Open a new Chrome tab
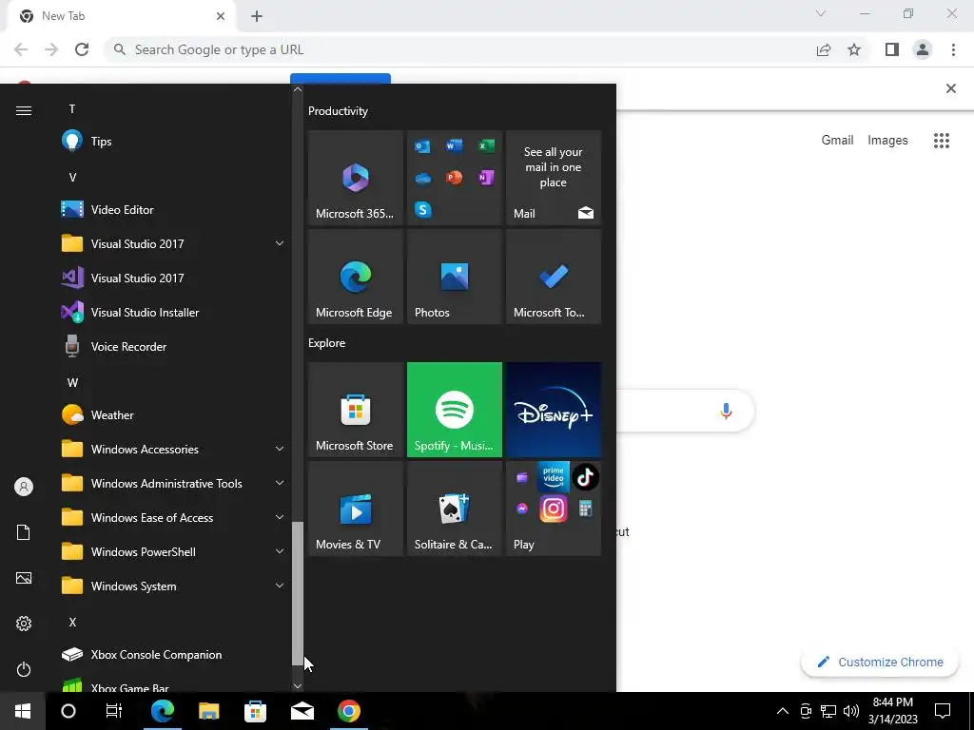This screenshot has height=730, width=974. [x=257, y=17]
